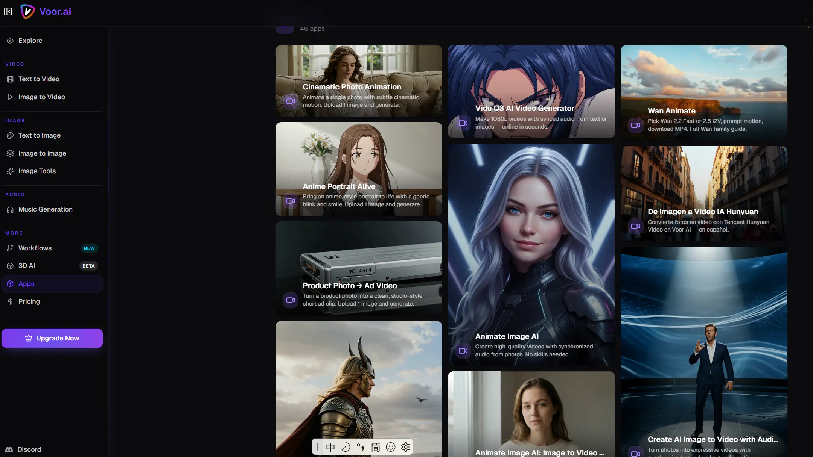Click the play icon for Image to Video
813x457 pixels.
(10, 97)
